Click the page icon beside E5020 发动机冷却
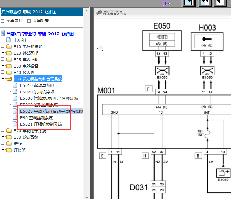 point(15,92)
